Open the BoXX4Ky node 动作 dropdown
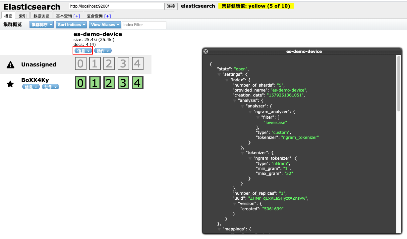Screen dimensions: 407x239 coord(50,87)
